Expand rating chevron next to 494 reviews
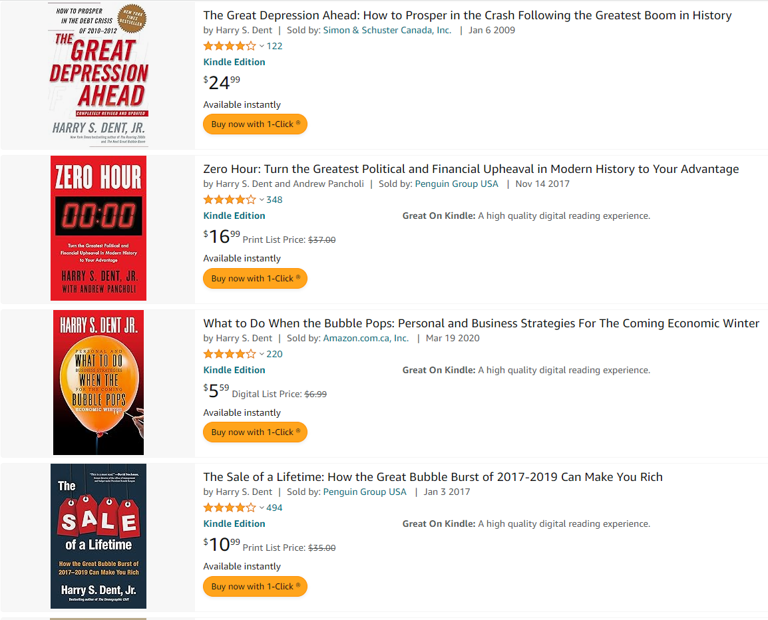 coord(262,508)
